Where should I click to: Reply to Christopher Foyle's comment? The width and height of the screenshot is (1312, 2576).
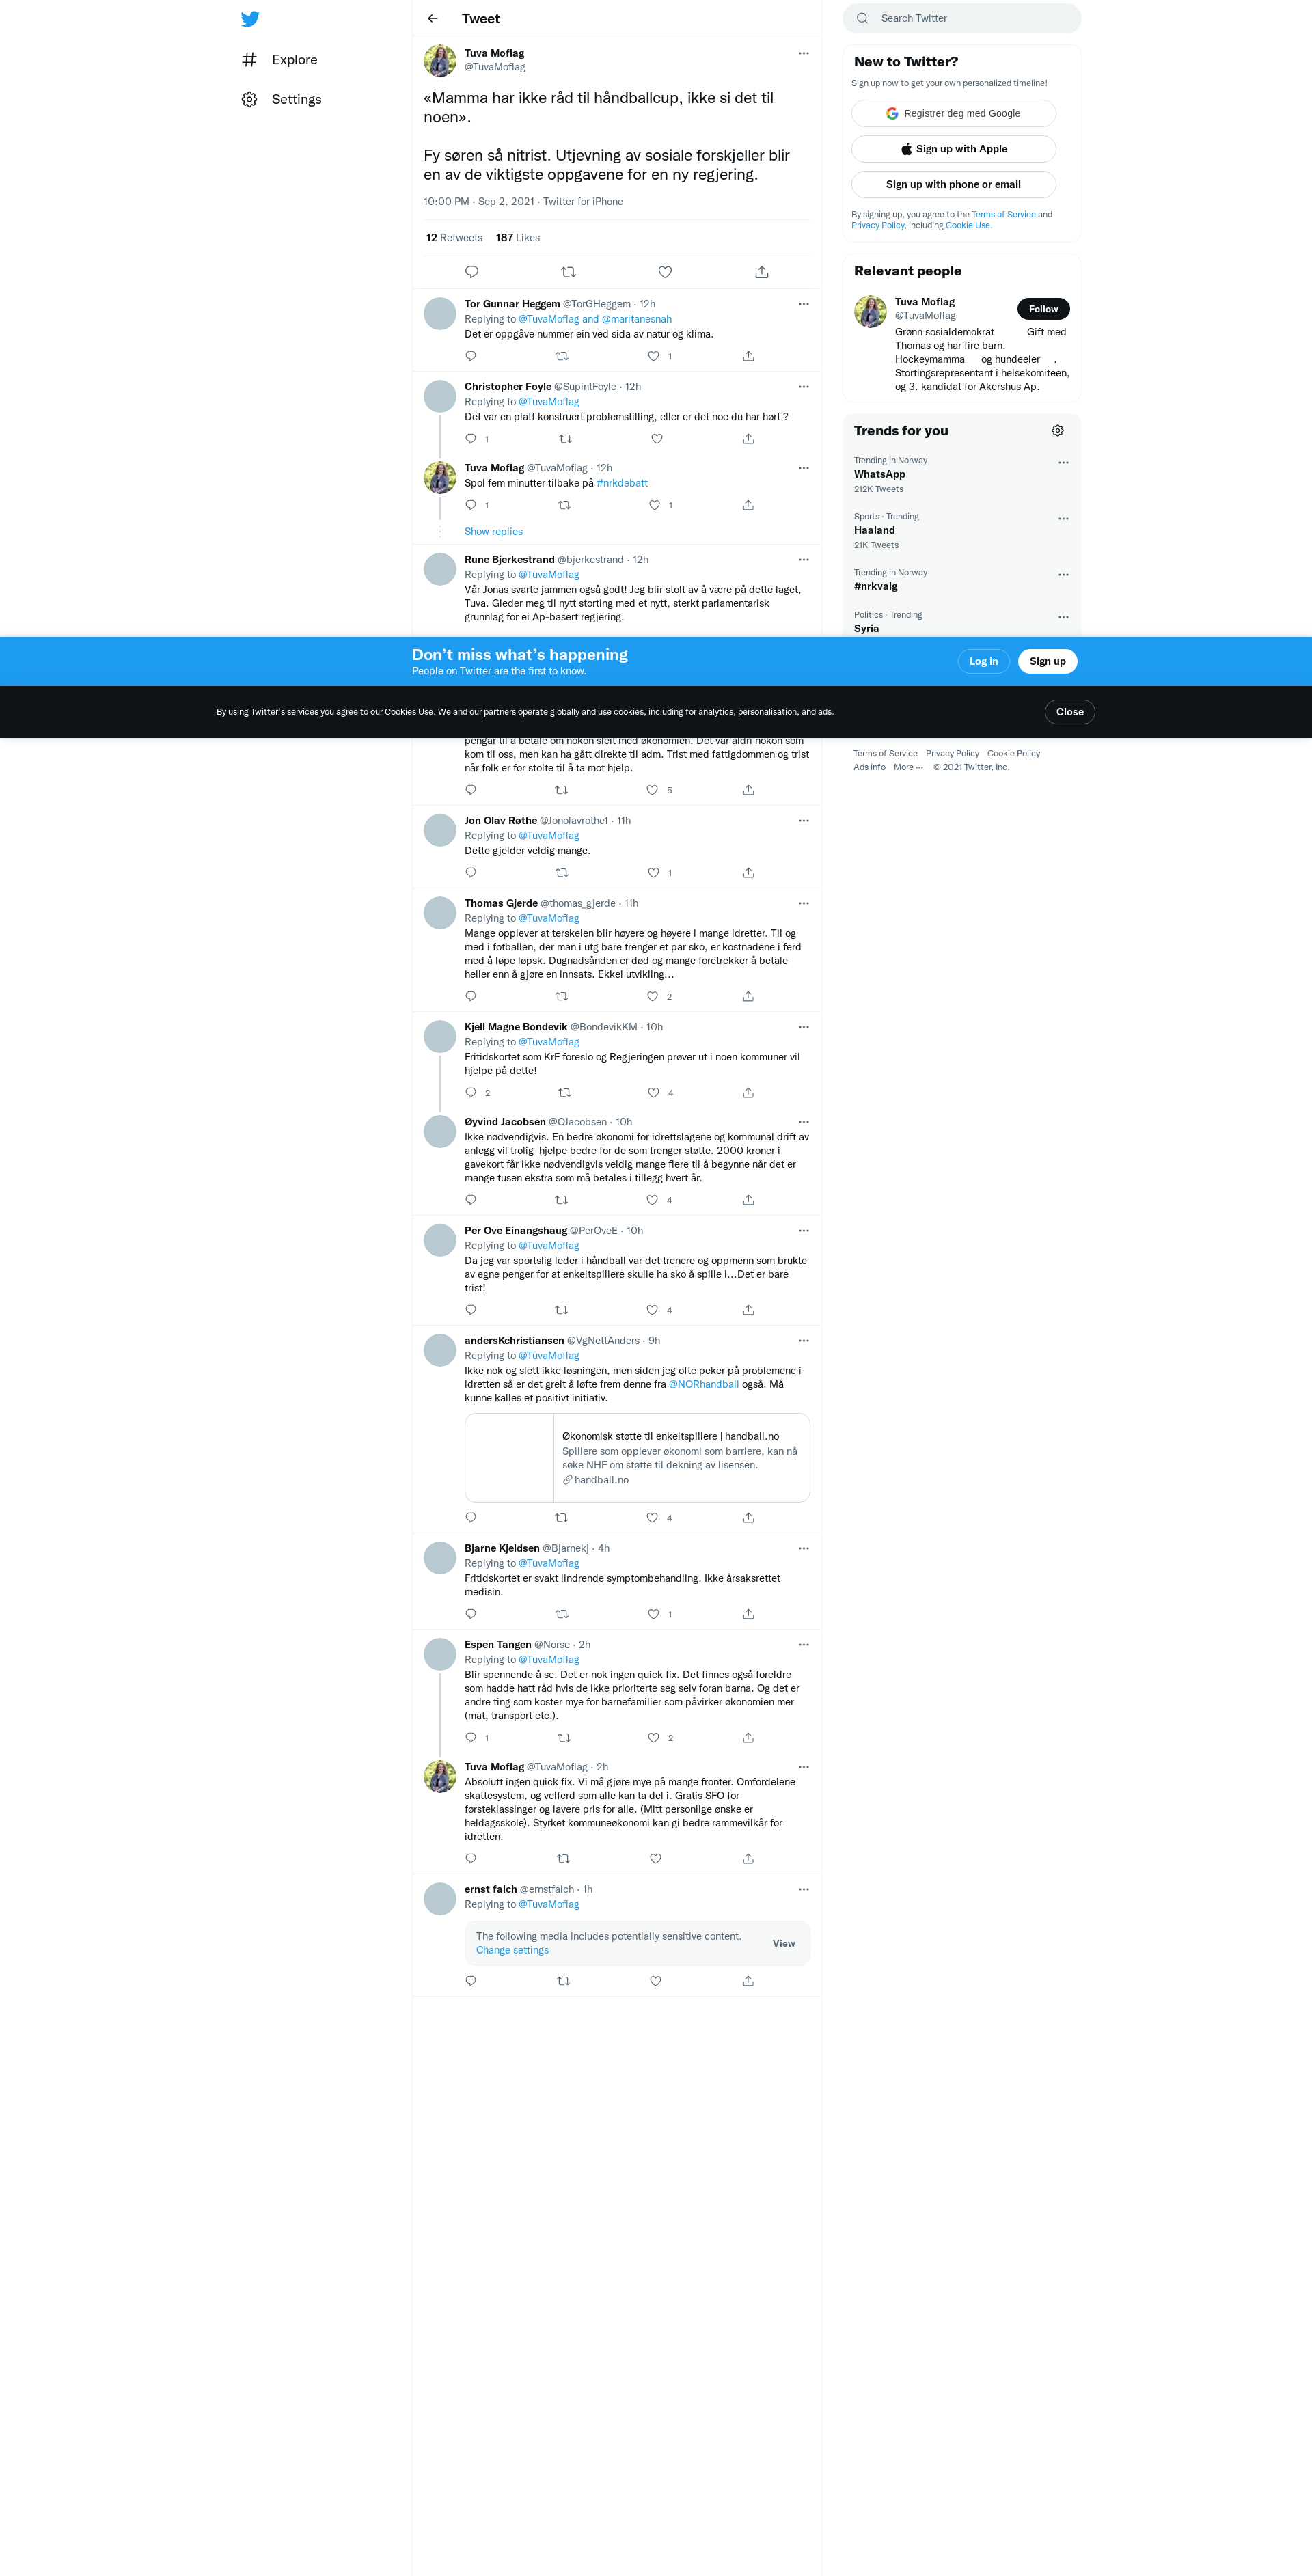[471, 439]
